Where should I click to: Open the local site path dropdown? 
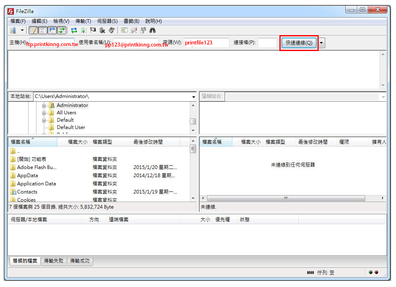point(193,97)
